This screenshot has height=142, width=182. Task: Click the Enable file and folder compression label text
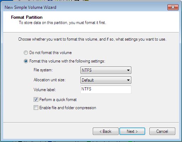[68, 108]
